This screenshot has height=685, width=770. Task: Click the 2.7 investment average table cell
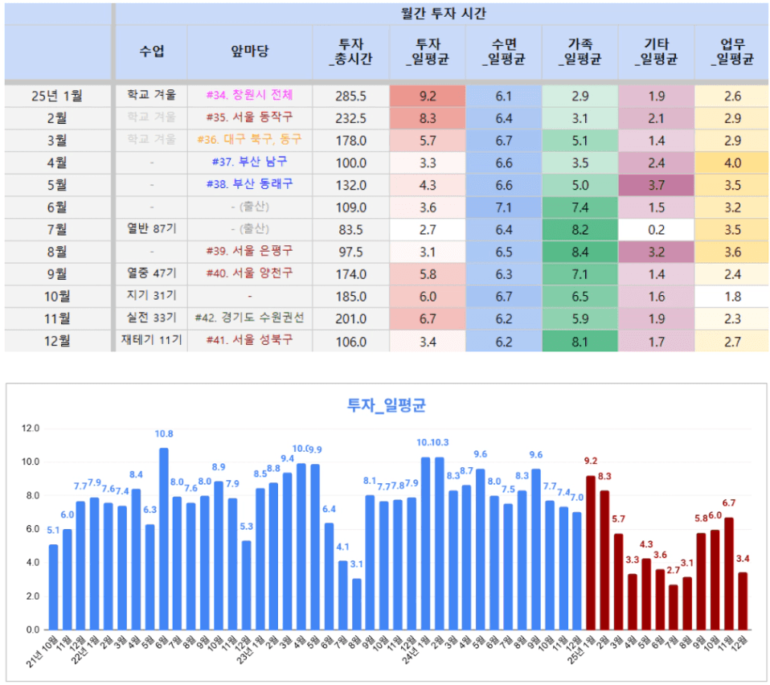coord(428,230)
